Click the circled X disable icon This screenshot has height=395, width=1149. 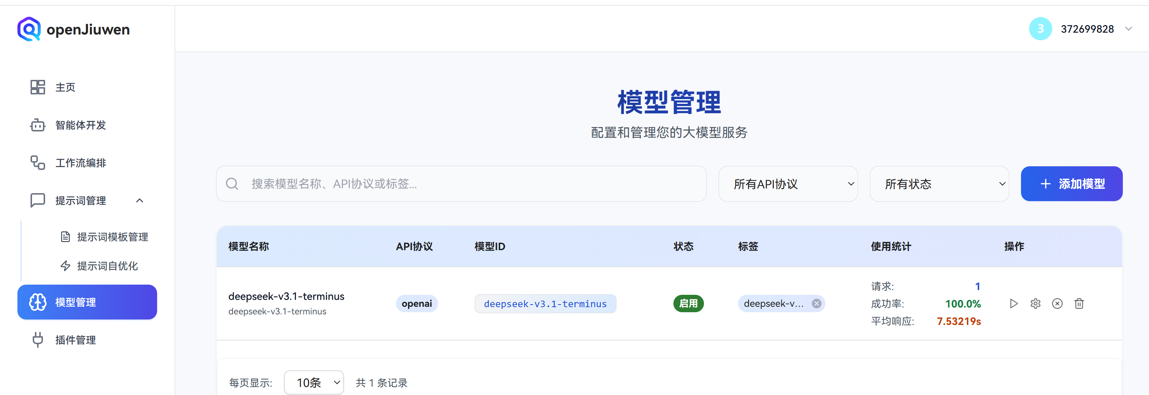(1057, 304)
